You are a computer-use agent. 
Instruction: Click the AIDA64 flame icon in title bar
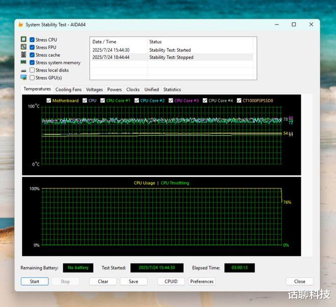(21, 24)
